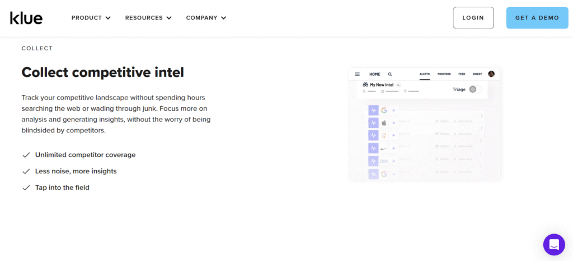Click the sort arrows icon under My New Intel
This screenshot has height=261, width=573.
click(x=364, y=91)
